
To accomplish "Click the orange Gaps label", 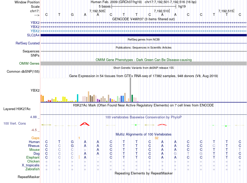I will (x=35, y=138).
